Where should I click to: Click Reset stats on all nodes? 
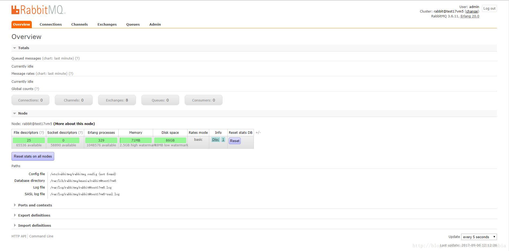tap(33, 156)
